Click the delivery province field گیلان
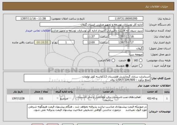This screenshot has width=177, height=125. pyautogui.click(x=126, y=48)
